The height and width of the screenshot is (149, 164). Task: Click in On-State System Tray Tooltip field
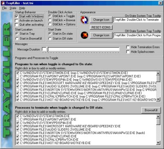[137, 20]
